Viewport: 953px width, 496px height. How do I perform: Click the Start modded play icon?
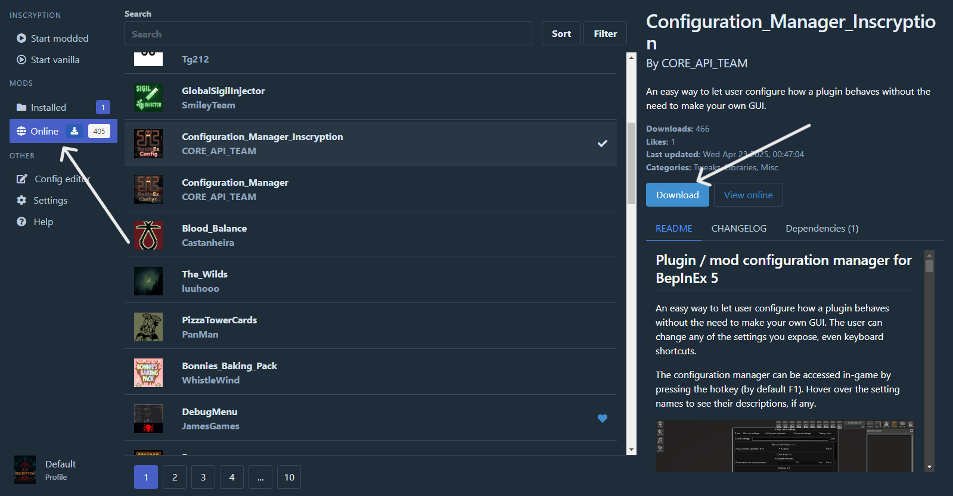(21, 38)
